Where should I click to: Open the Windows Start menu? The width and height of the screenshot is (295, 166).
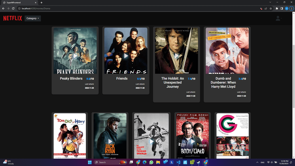tap(90, 162)
